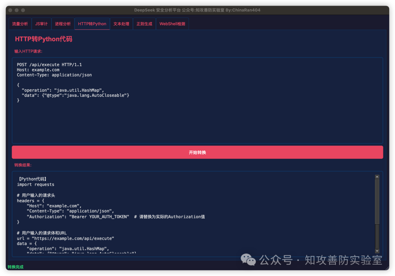Click the WeChat logo in the watermark
The image size is (395, 276).
pyautogui.click(x=248, y=260)
